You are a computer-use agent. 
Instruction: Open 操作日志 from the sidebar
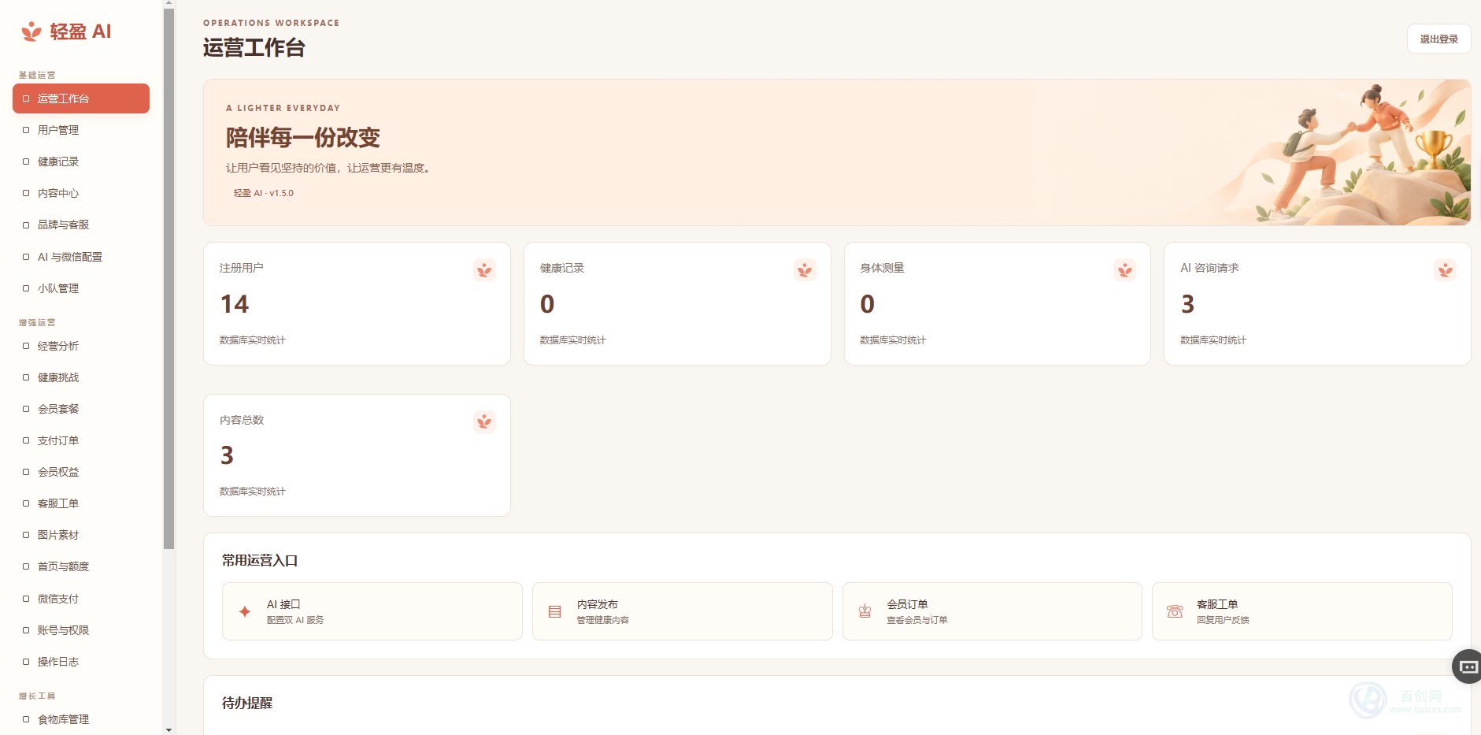81,662
